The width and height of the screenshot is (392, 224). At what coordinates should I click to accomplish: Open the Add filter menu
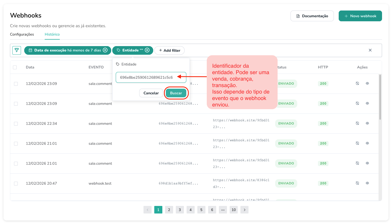[x=169, y=50]
